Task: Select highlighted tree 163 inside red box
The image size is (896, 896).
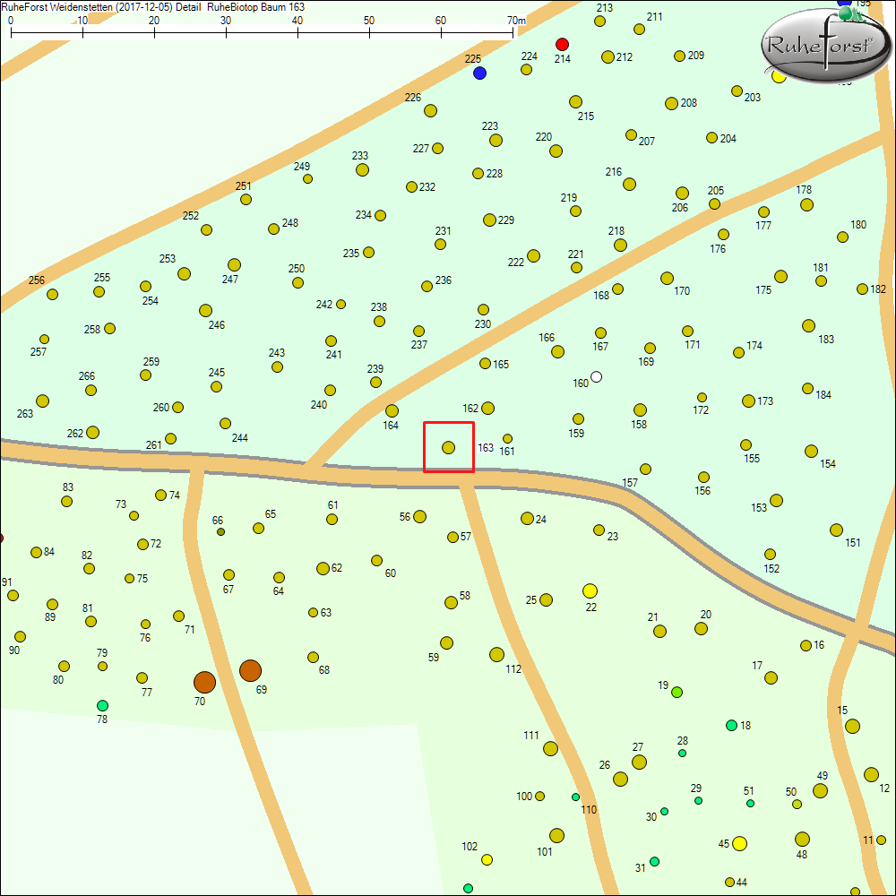Action: (x=448, y=447)
